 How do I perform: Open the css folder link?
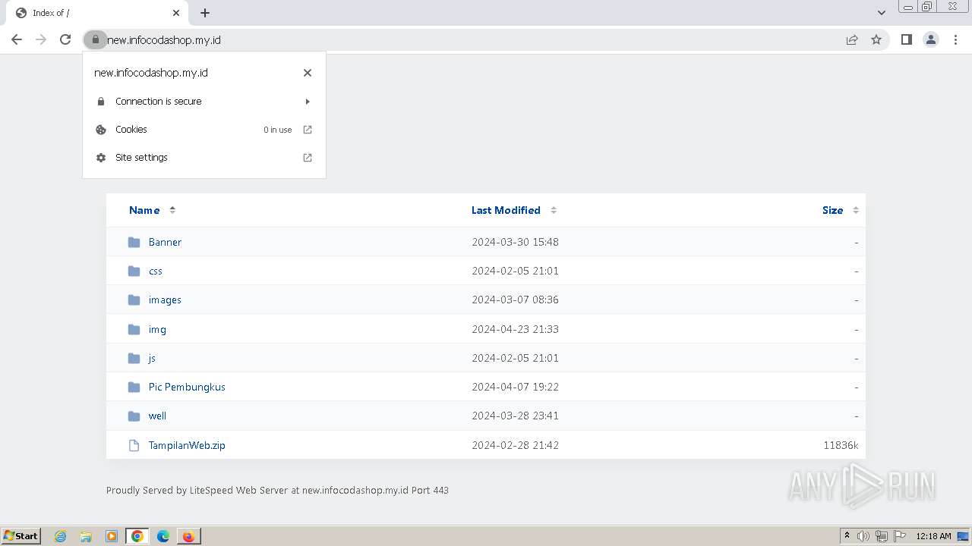click(x=156, y=271)
